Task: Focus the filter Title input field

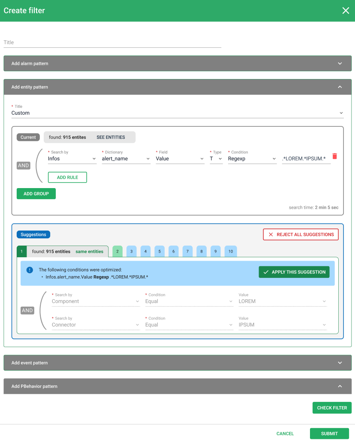Action: point(112,43)
